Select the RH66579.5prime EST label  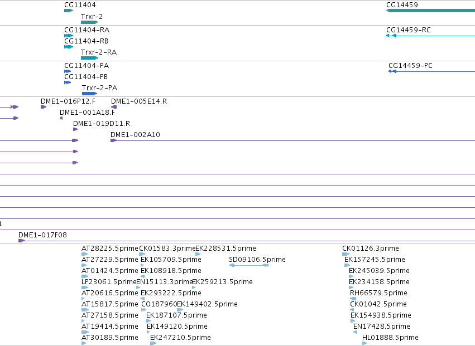(x=378, y=293)
